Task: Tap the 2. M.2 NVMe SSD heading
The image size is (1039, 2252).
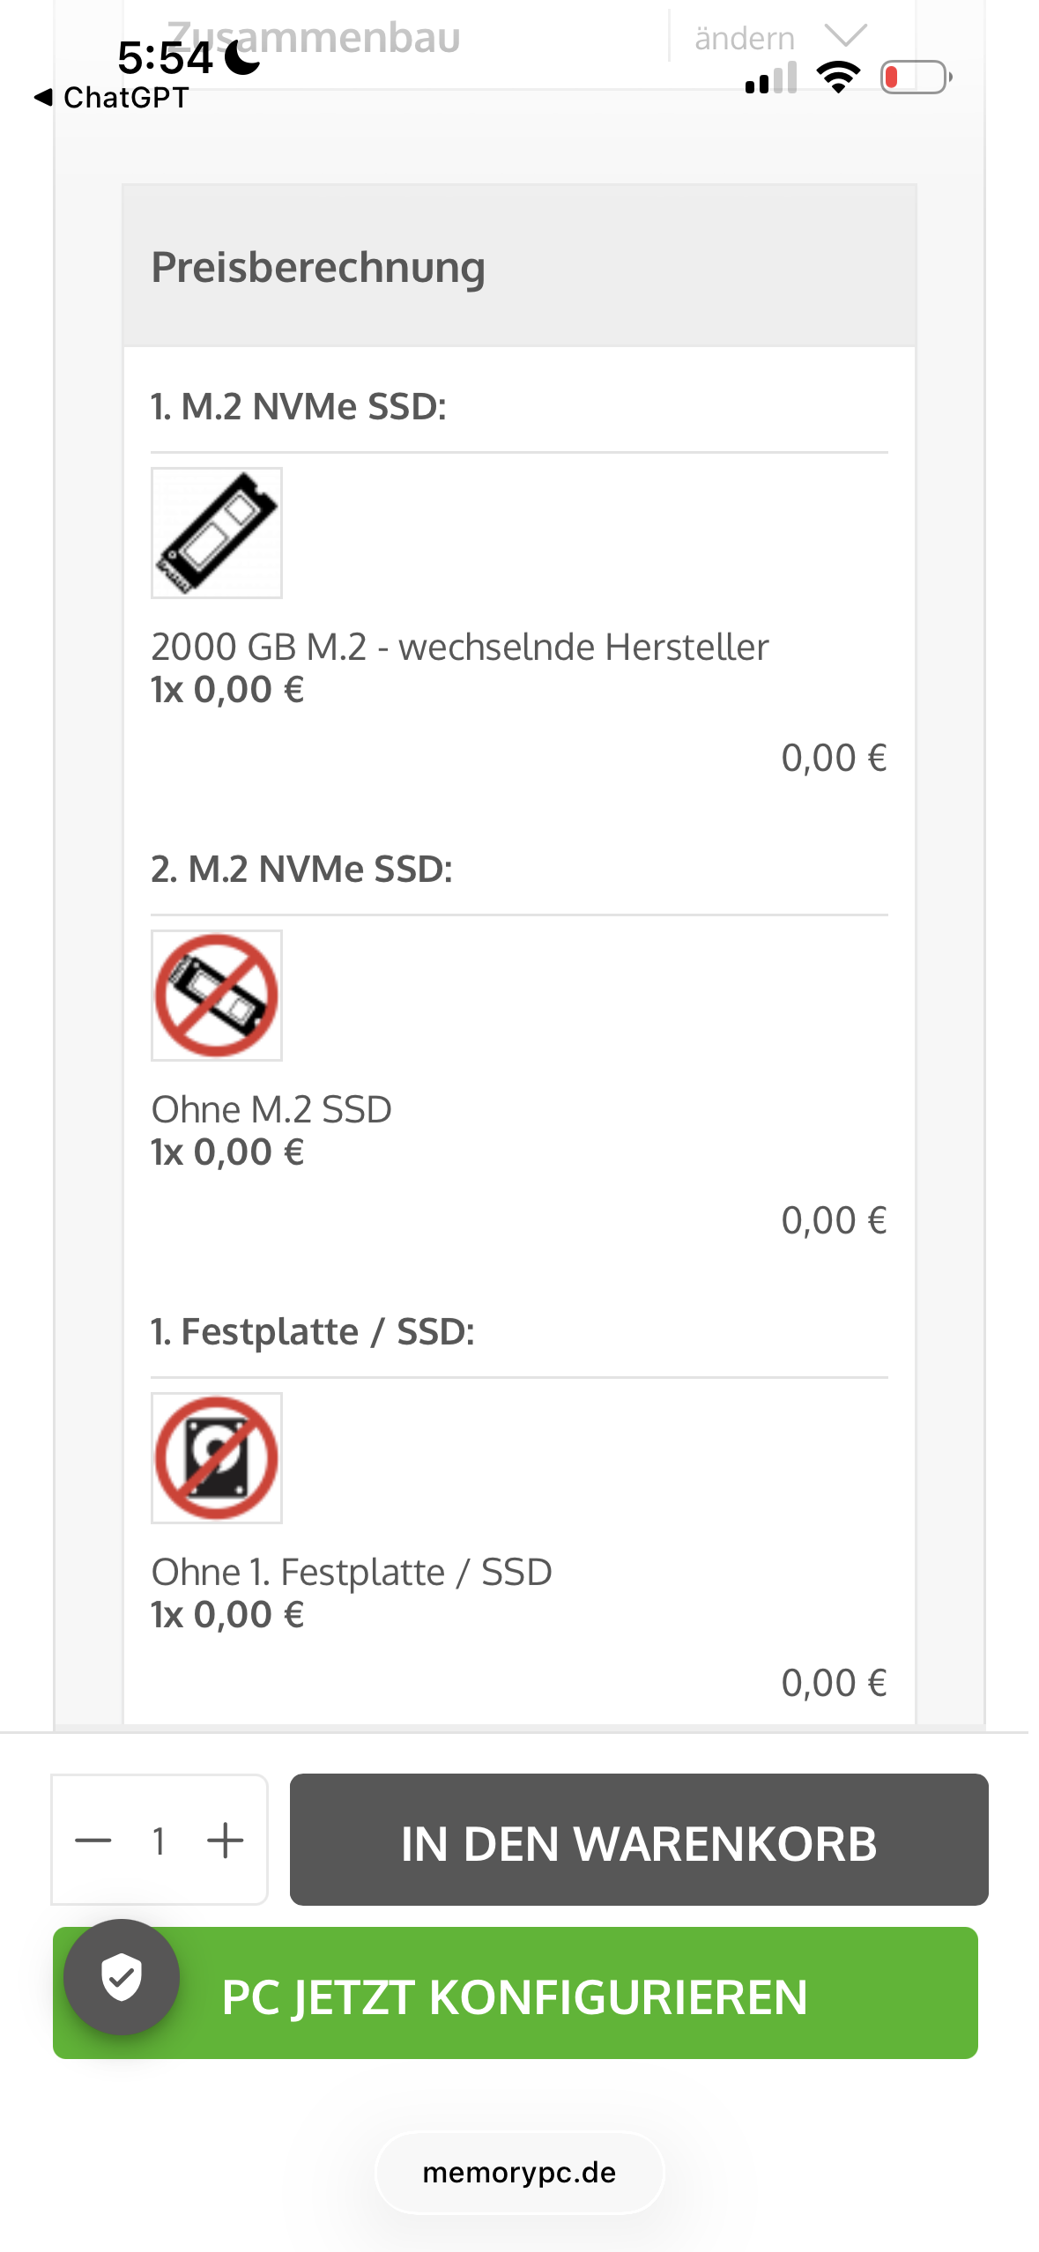Action: [301, 870]
